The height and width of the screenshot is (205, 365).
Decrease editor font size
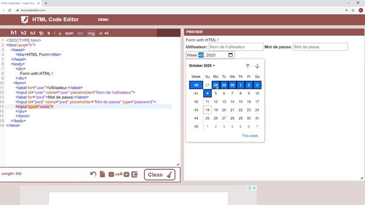111,174
